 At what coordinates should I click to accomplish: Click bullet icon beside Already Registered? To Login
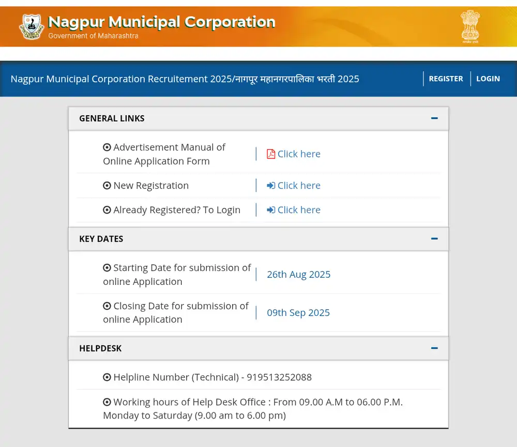(107, 210)
